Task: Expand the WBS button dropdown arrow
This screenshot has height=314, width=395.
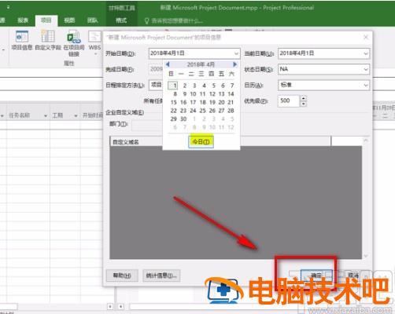Action: click(95, 54)
